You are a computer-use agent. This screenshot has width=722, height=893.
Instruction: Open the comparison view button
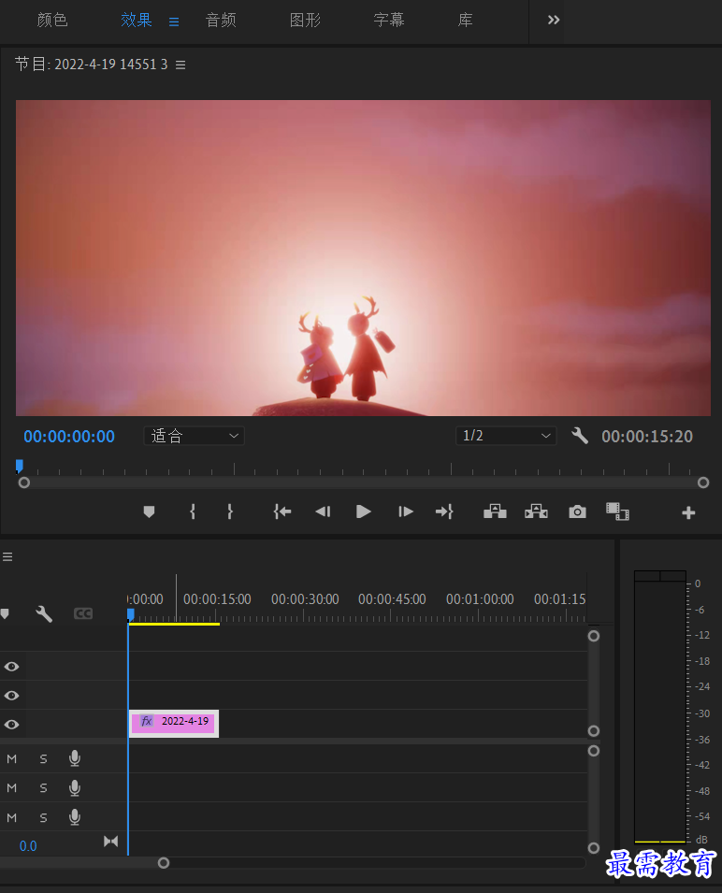(x=618, y=511)
